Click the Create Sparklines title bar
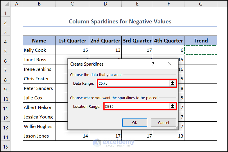Viewport: 228px width, 152px height. (110, 64)
